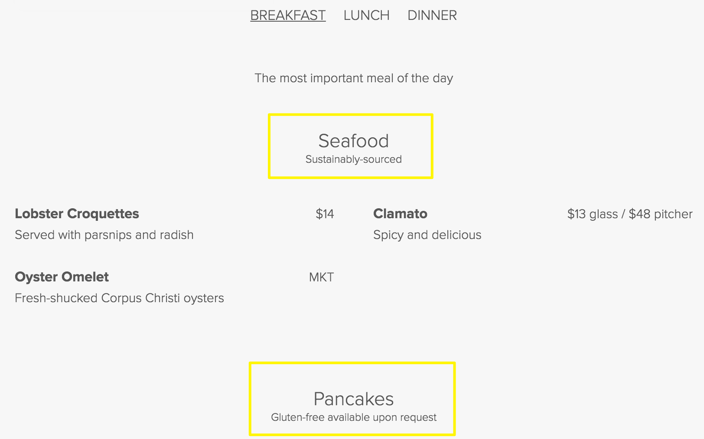Go to the DINNER menu tab

432,15
